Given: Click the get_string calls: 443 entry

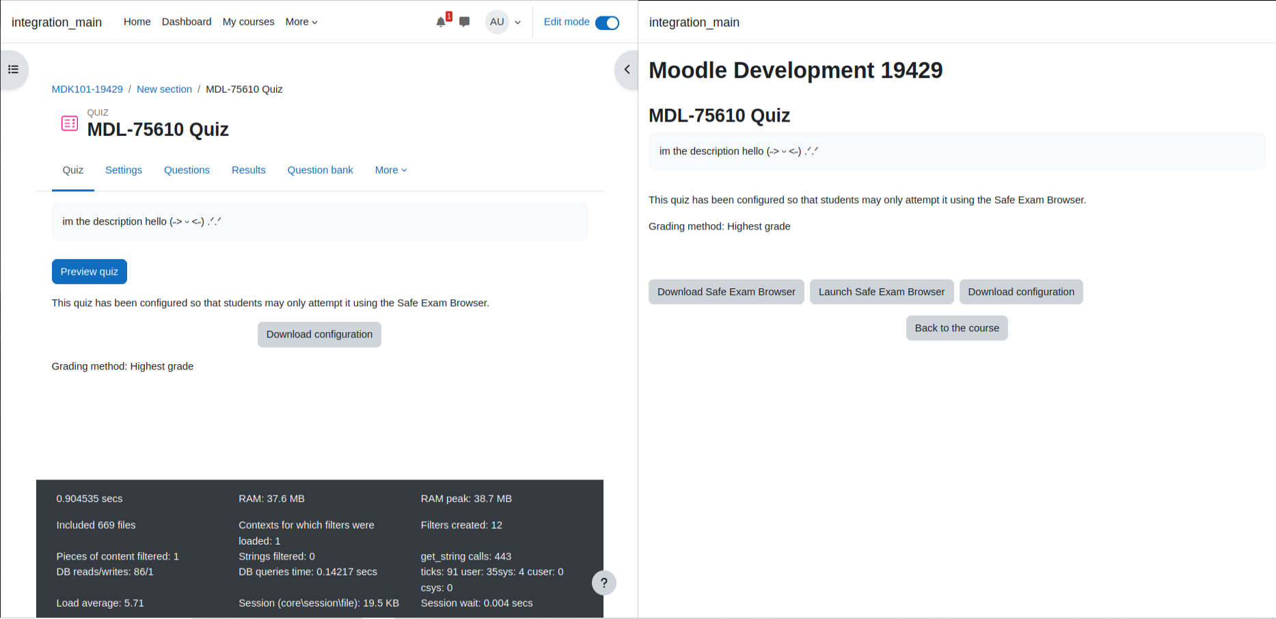Looking at the screenshot, I should (x=466, y=557).
